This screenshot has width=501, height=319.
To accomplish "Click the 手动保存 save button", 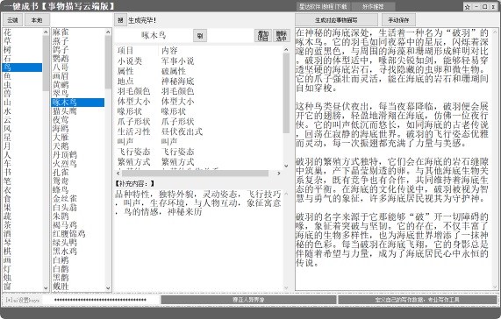I will (398, 20).
